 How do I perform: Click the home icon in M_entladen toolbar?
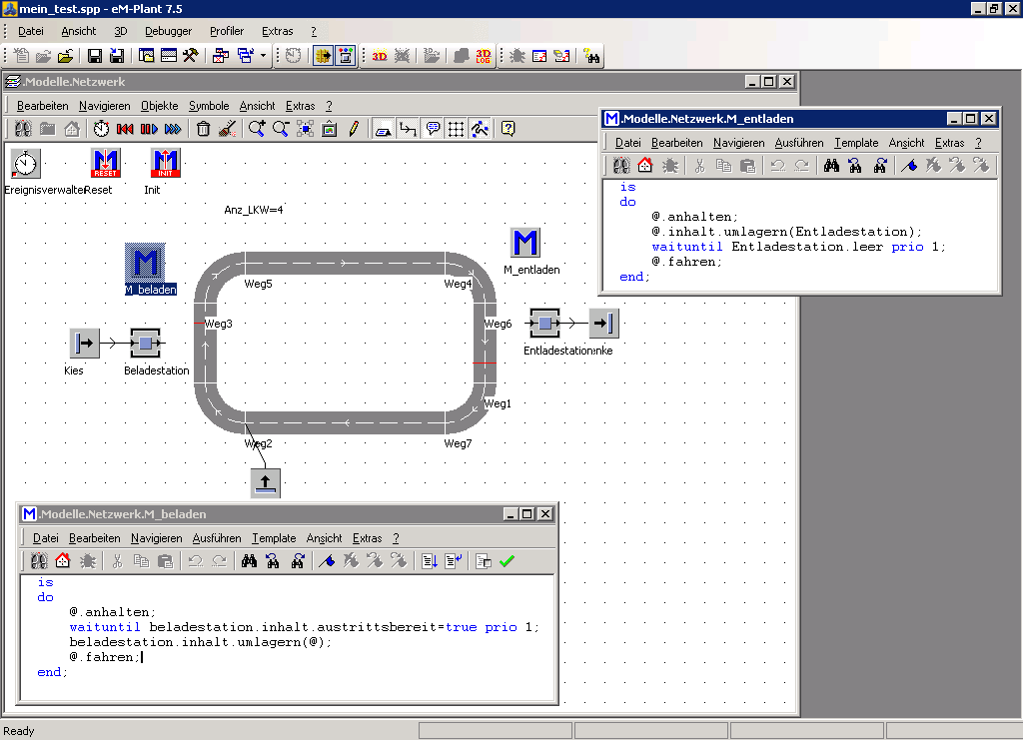tap(645, 166)
